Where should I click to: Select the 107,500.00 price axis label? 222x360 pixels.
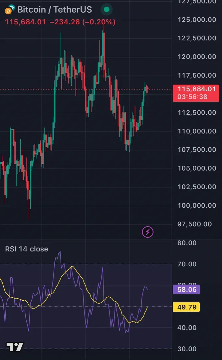(197, 149)
